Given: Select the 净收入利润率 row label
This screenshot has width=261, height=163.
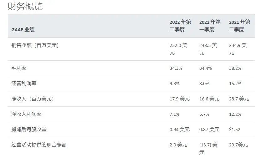Looking at the screenshot, I should [27, 114].
